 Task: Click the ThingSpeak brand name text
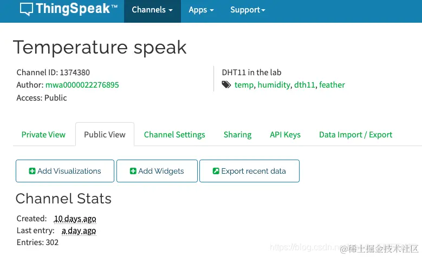76,9
